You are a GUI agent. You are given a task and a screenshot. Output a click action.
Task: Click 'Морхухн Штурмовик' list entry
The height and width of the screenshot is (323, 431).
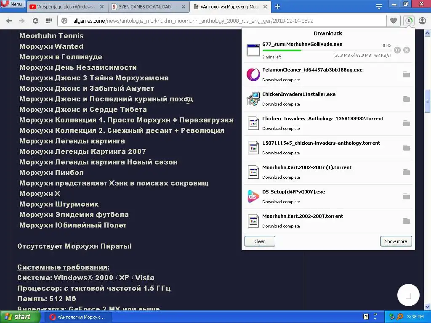[x=59, y=204]
